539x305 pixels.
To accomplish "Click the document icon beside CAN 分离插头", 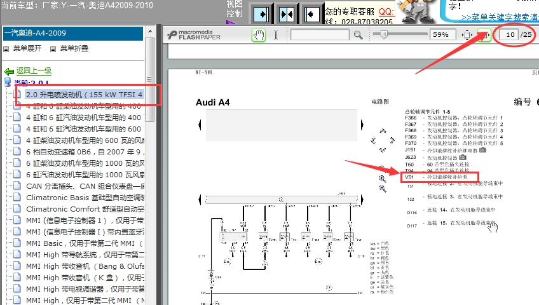I will pos(17,186).
